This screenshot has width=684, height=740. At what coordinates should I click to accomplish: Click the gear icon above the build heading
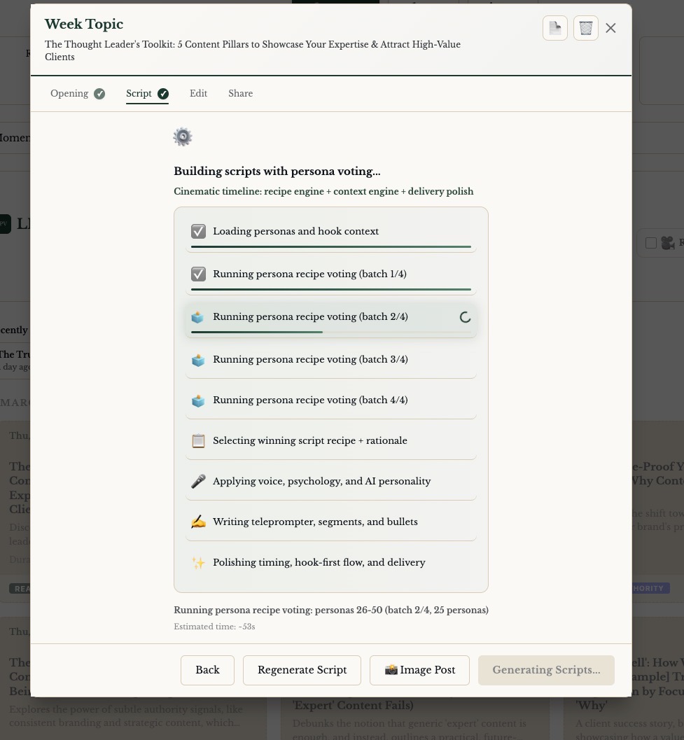click(183, 137)
